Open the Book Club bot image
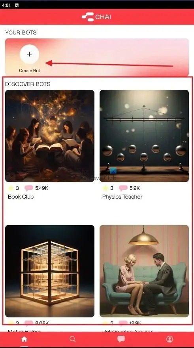 tap(50, 136)
